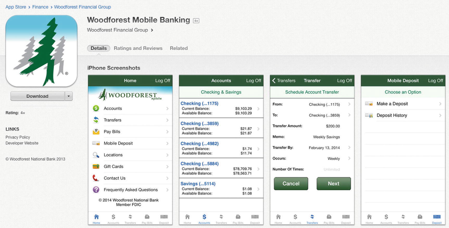Click the red phone Contact Us icon

(96, 178)
